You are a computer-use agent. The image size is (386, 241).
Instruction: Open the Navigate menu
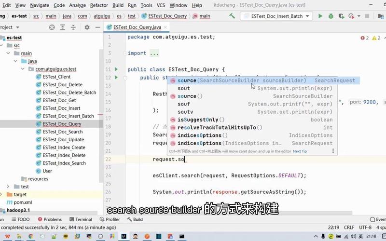pos(40,5)
